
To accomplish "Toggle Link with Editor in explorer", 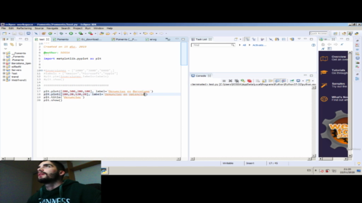I will click(12, 45).
